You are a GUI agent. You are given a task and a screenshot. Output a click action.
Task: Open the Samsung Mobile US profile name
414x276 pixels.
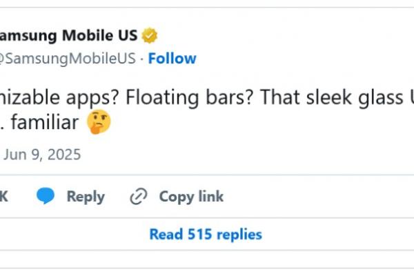[68, 35]
